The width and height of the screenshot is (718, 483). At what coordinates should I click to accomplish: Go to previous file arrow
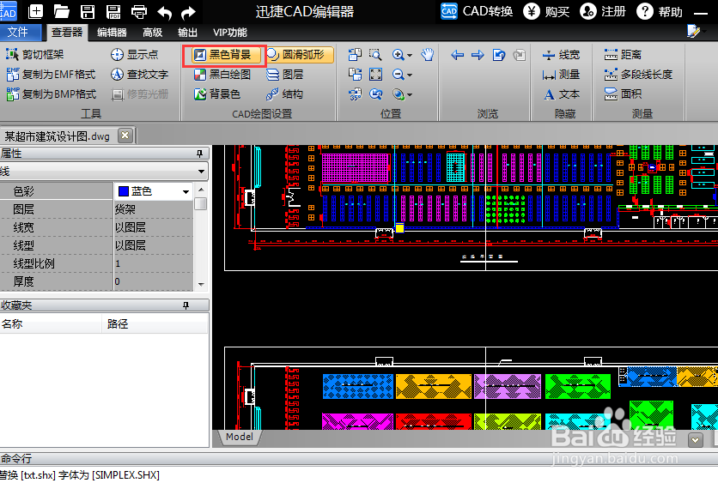(457, 56)
